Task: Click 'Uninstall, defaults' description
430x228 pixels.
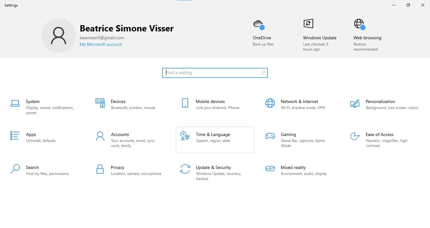Action: point(41,141)
